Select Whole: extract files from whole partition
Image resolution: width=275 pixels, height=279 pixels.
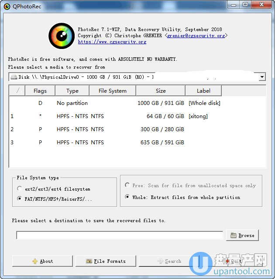182,197
